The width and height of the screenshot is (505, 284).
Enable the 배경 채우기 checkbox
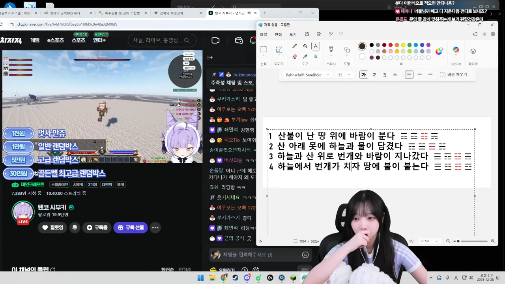tap(443, 75)
